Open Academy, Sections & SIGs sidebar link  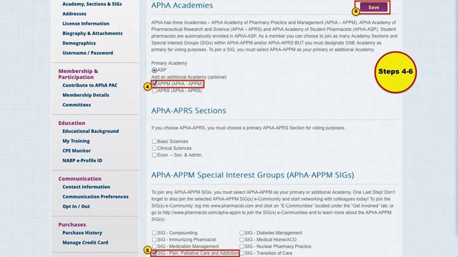tap(92, 4)
